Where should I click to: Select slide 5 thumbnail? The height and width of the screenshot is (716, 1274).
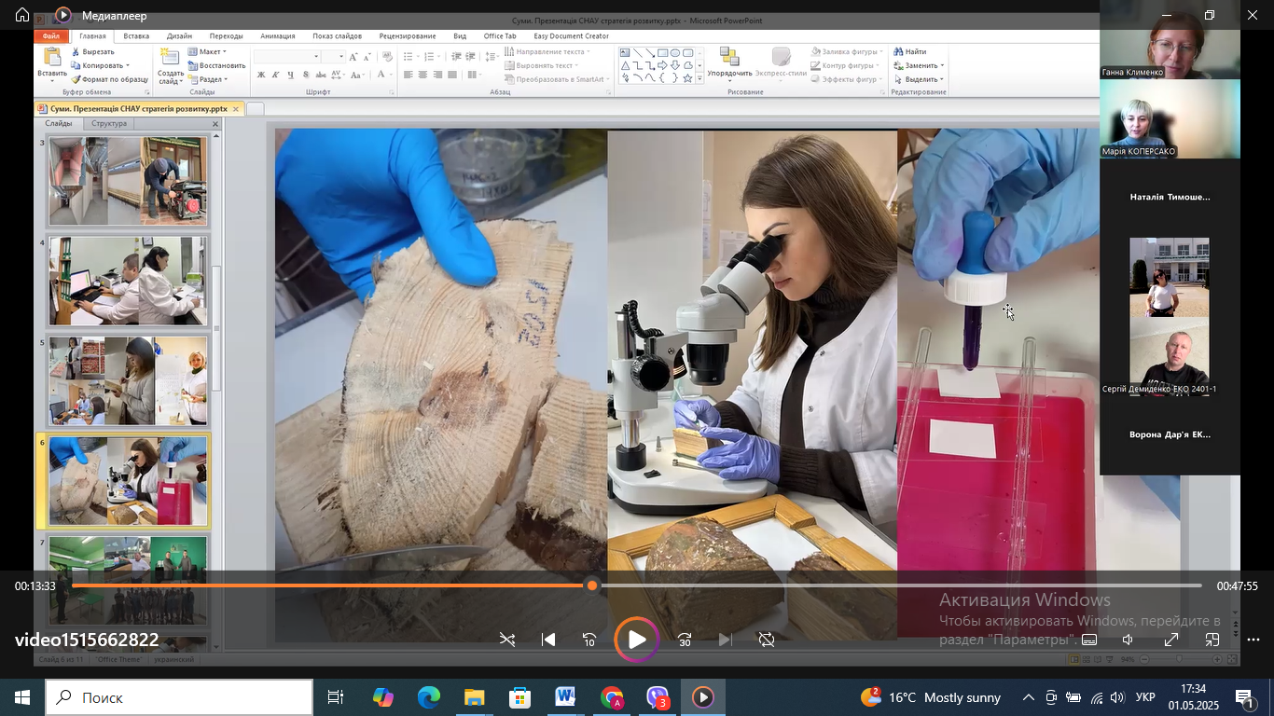point(128,381)
